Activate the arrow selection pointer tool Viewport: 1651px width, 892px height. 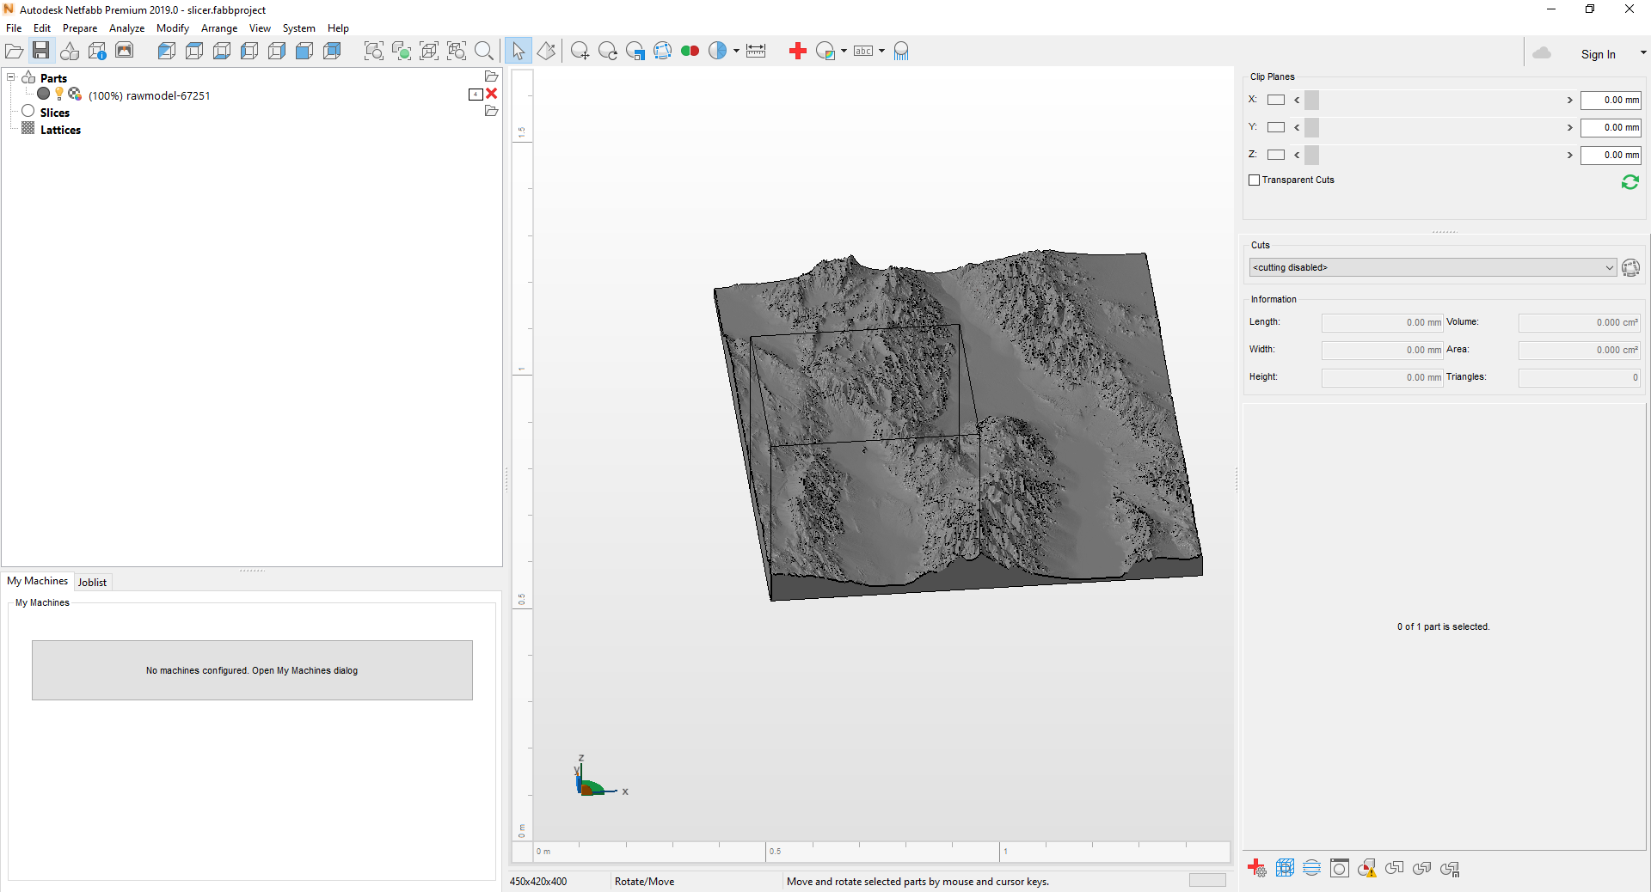pos(519,52)
